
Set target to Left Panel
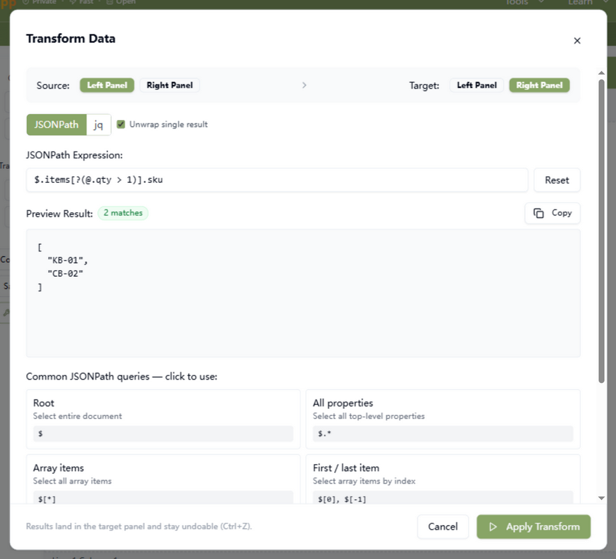point(477,85)
